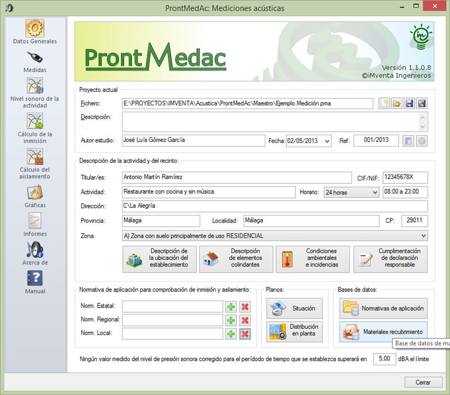The width and height of the screenshot is (450, 395).
Task: Open Materiales recubrimiento database
Action: [x=383, y=332]
